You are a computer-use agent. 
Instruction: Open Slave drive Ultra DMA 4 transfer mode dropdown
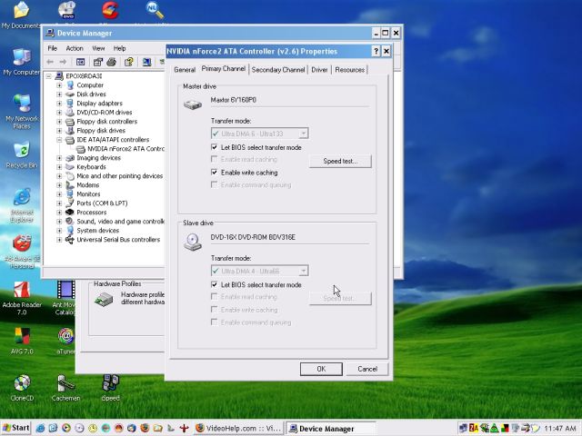click(x=259, y=271)
